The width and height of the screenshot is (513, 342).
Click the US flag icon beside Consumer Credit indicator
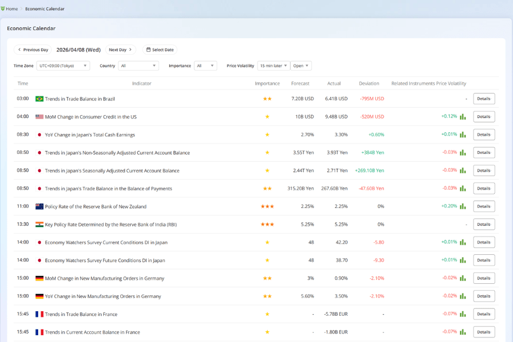pyautogui.click(x=40, y=116)
